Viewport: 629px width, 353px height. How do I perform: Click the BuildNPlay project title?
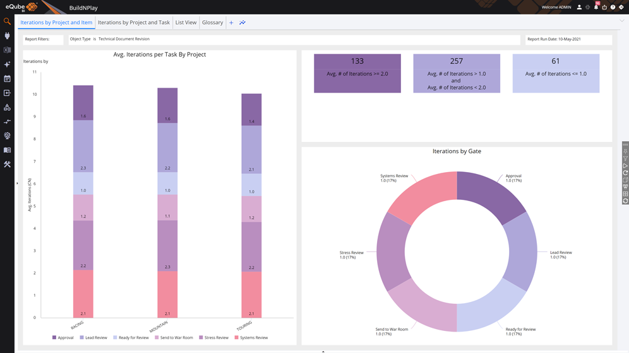(83, 8)
